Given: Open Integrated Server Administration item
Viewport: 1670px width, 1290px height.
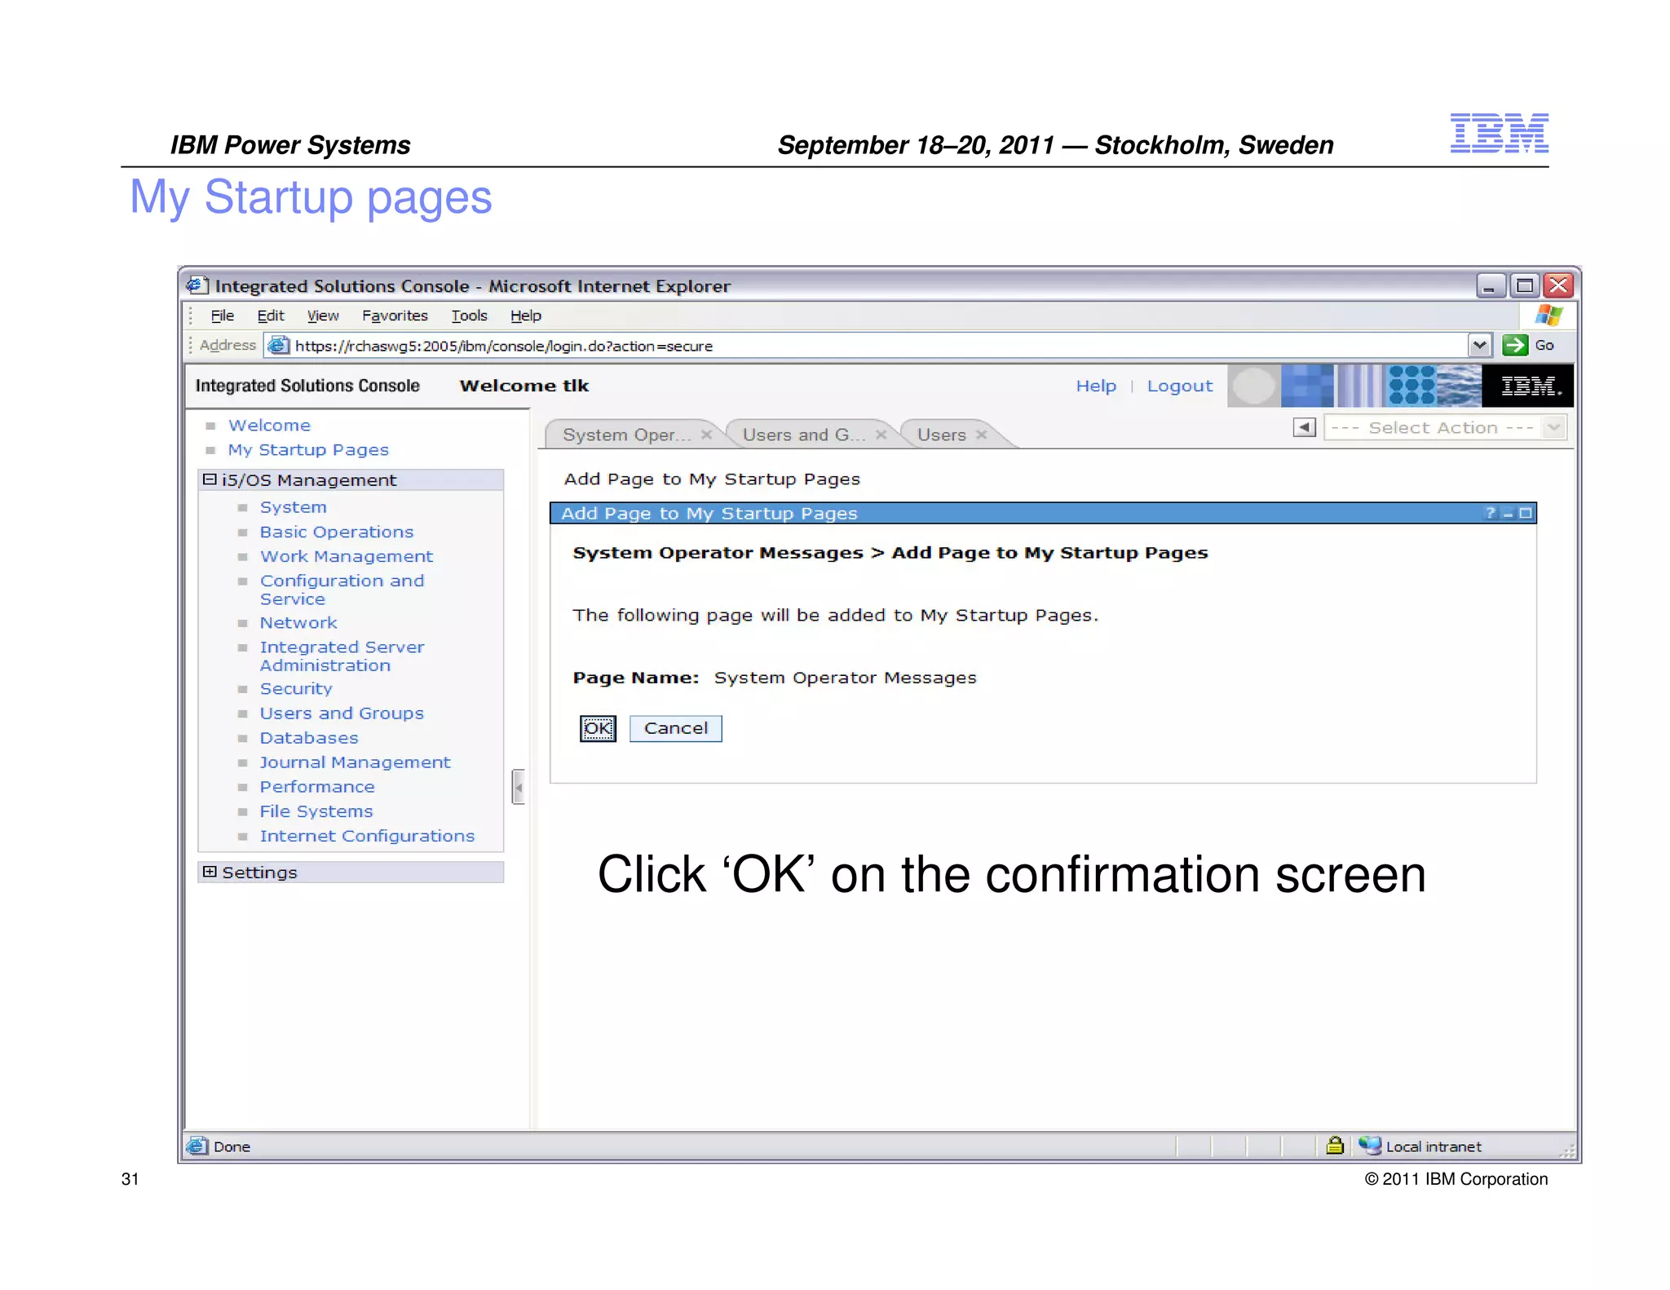Looking at the screenshot, I should pos(342,656).
